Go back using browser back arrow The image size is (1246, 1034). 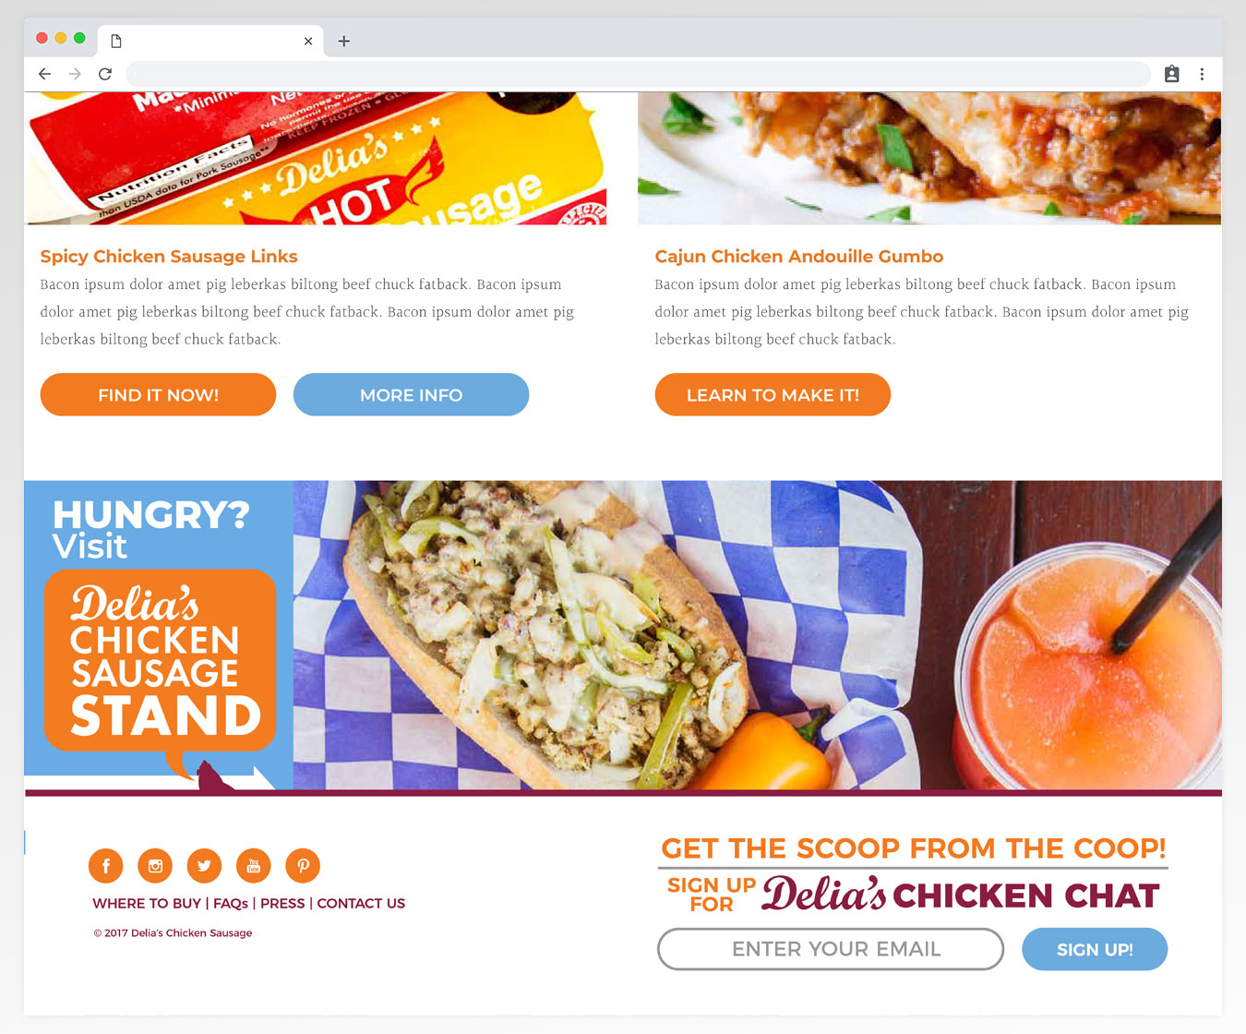tap(44, 74)
